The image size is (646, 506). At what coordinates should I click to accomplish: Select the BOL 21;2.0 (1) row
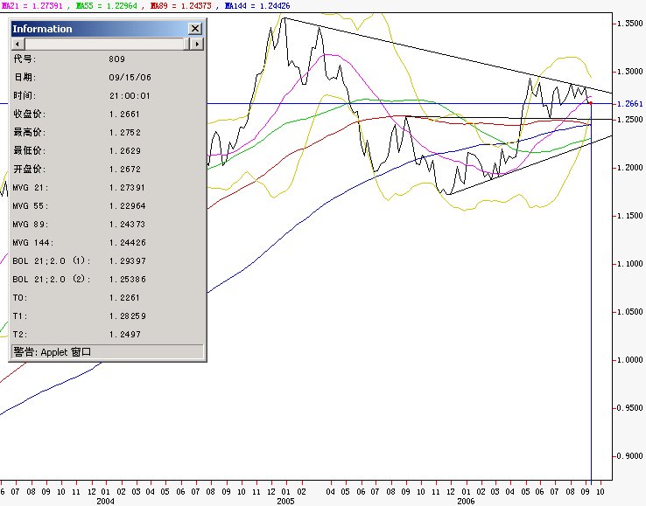click(x=107, y=260)
